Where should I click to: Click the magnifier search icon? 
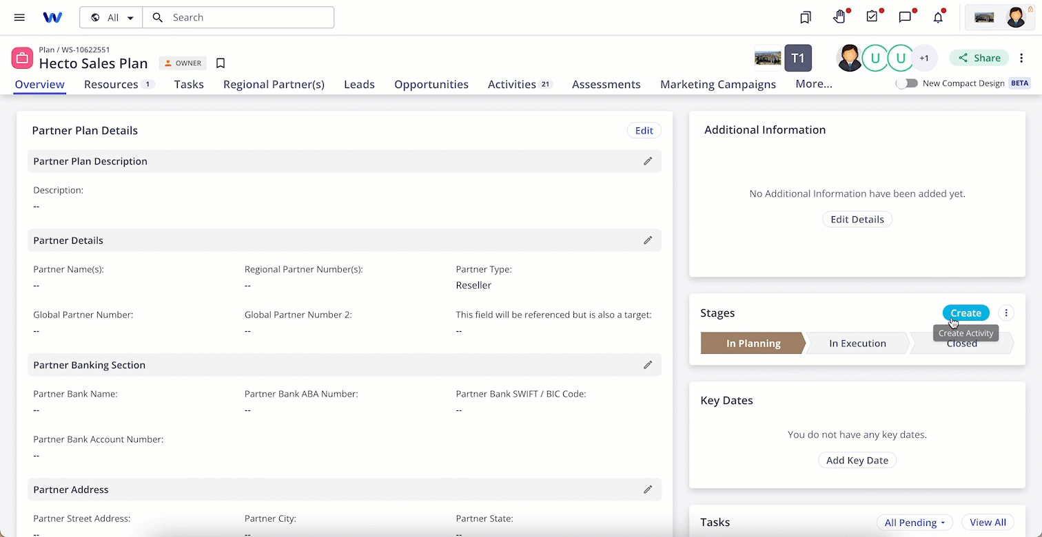click(158, 17)
